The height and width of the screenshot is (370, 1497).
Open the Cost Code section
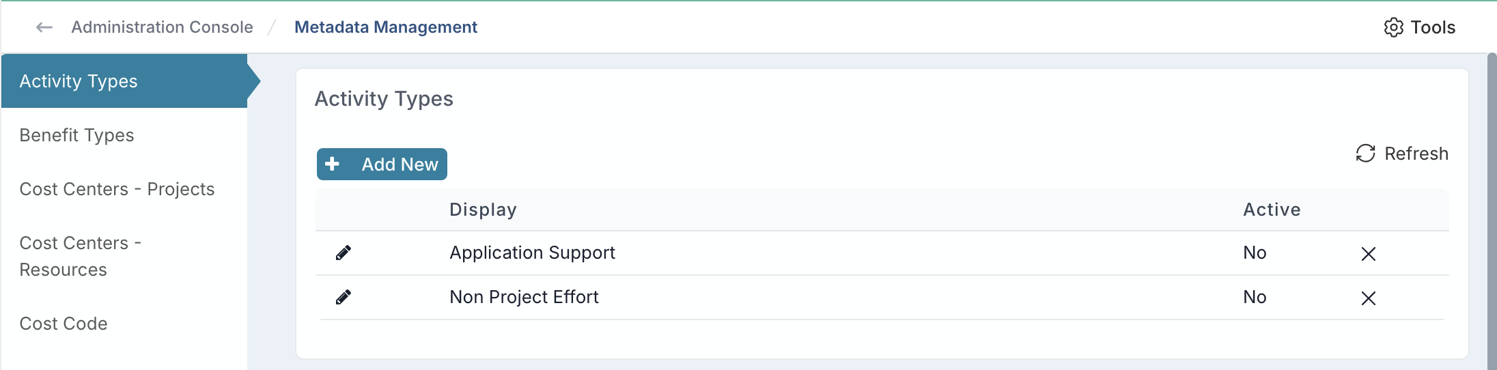[x=64, y=324]
